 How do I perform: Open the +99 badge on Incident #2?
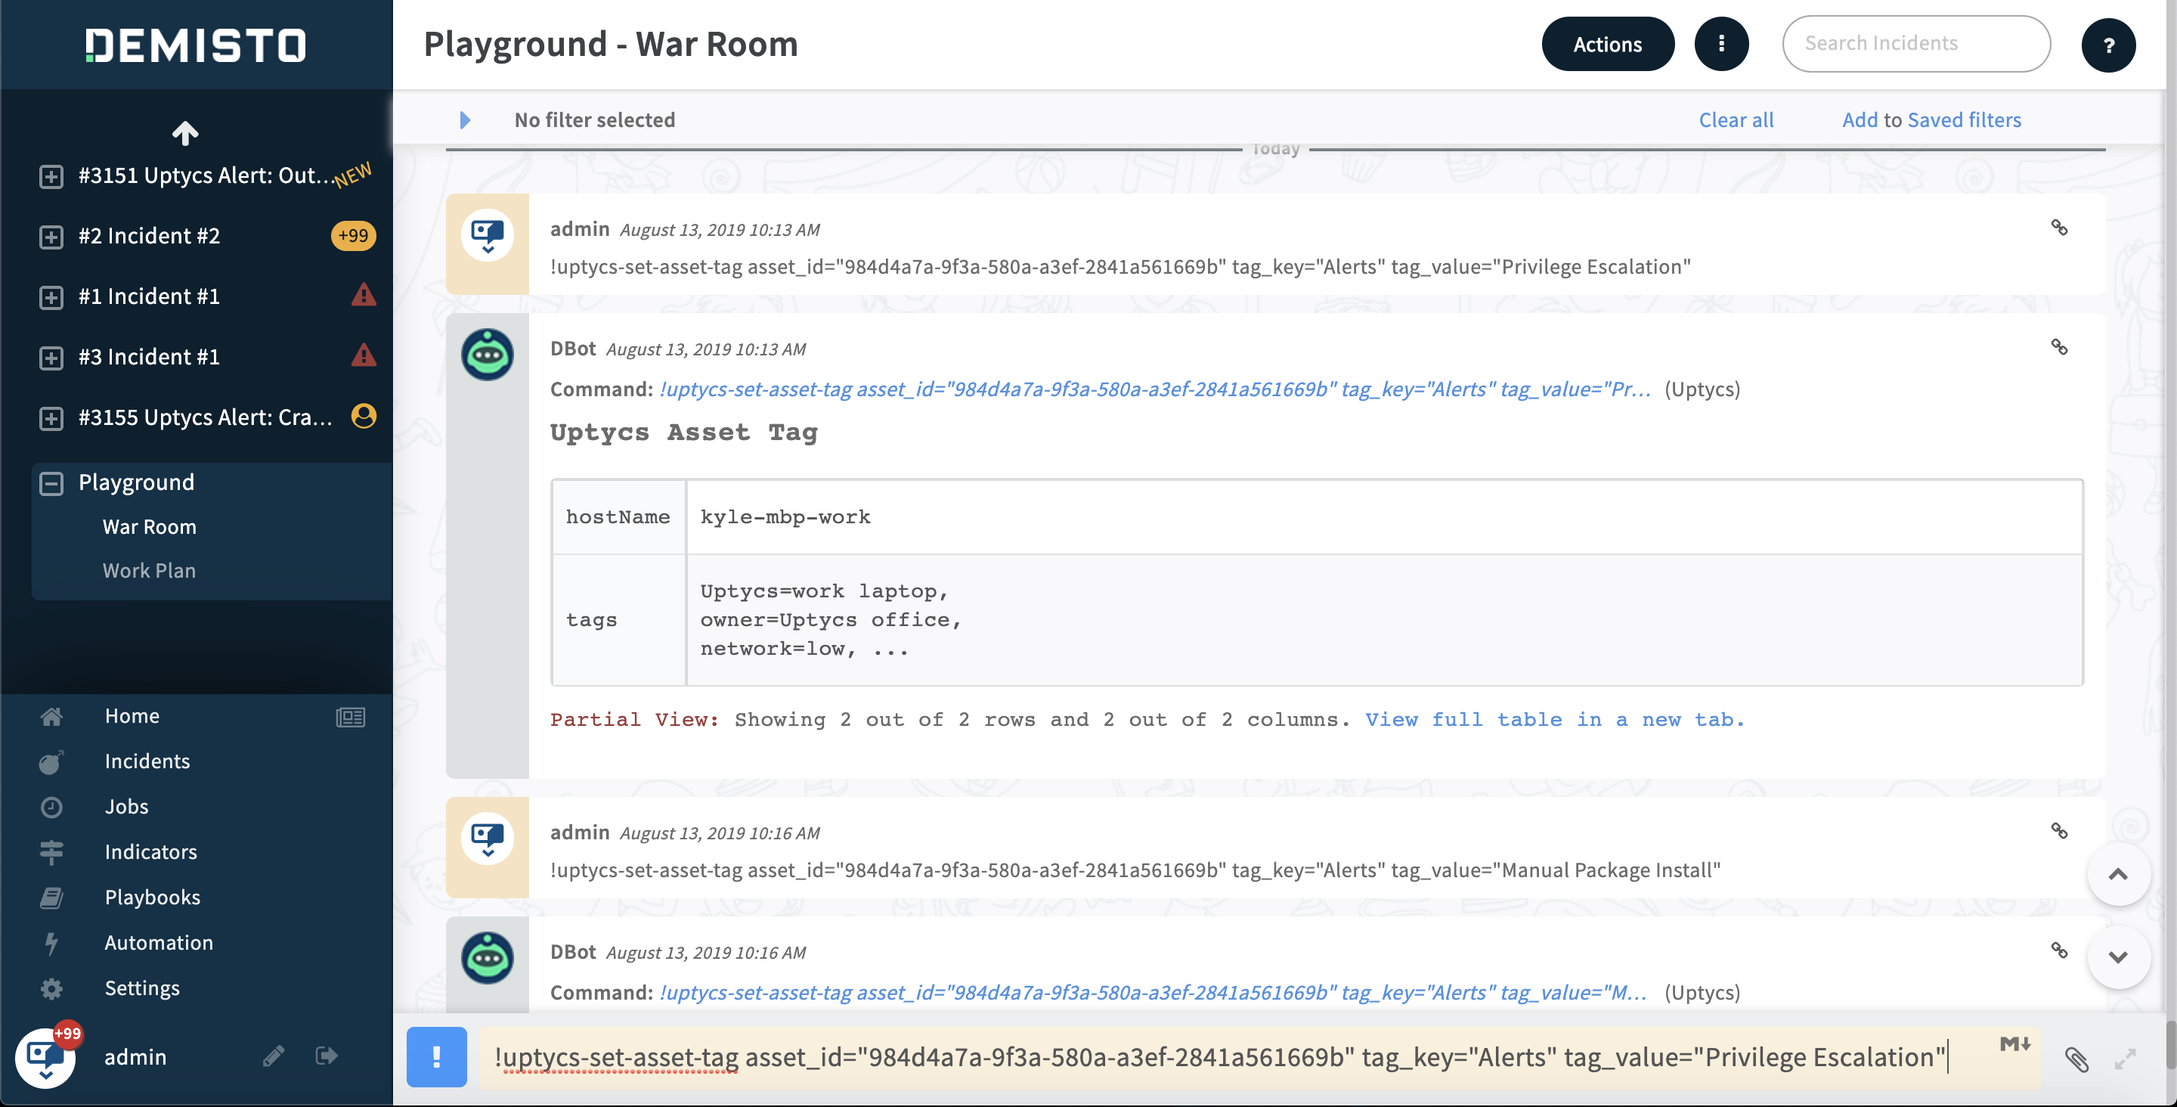[x=353, y=236]
